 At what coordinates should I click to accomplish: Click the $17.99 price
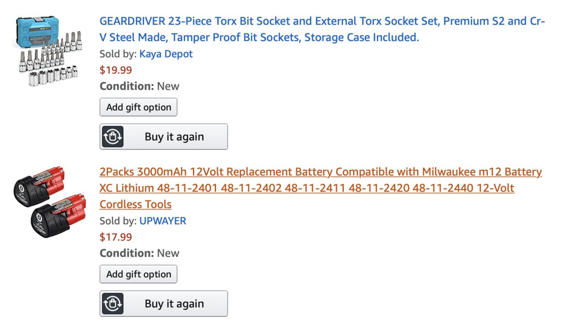[116, 237]
